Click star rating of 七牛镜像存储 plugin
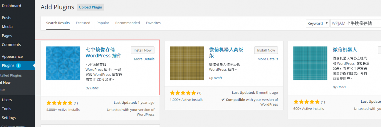 (60, 103)
